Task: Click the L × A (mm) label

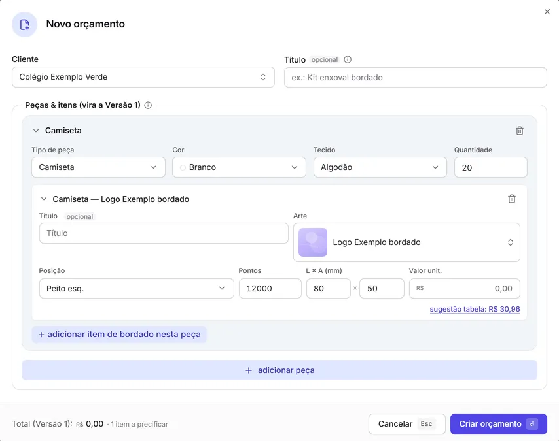Action: pos(324,270)
